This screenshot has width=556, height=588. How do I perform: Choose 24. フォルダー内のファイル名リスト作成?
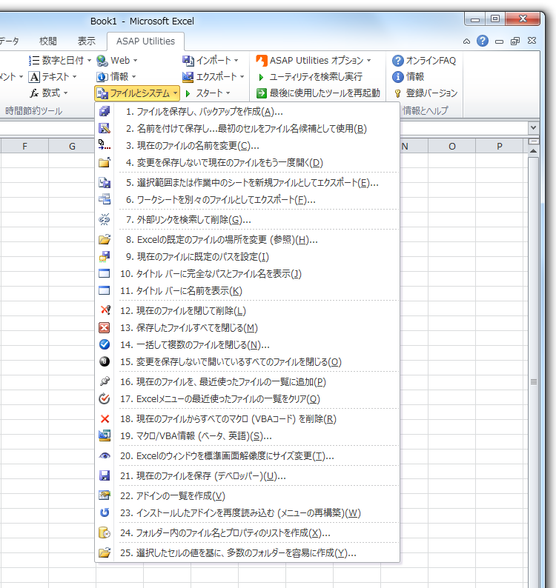(x=248, y=532)
